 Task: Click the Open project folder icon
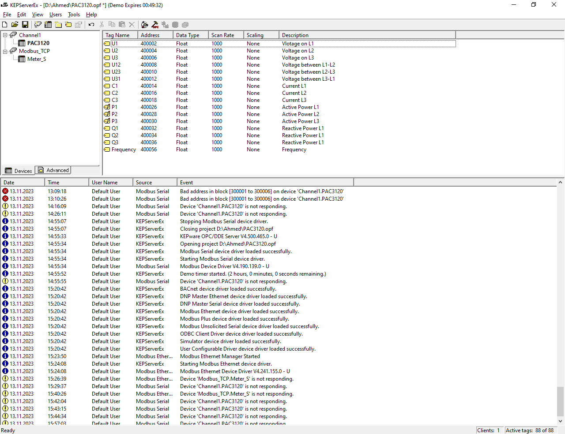tap(15, 25)
